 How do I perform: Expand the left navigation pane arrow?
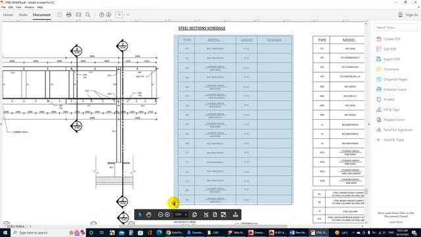(x=1, y=124)
